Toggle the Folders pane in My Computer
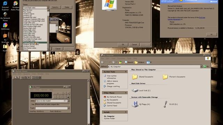 pyautogui.click(x=139, y=62)
